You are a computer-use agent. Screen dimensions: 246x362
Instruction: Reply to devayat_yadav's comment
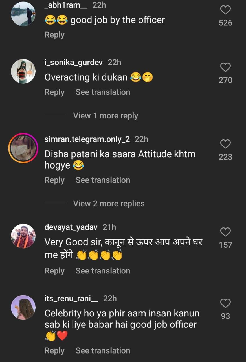(x=54, y=271)
